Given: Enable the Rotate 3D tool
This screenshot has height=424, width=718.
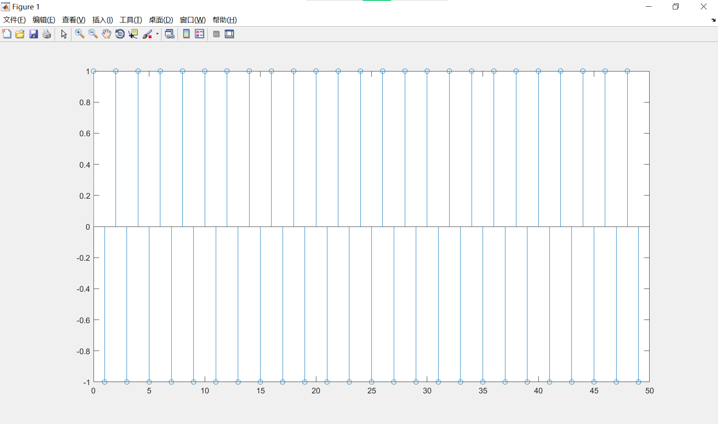Looking at the screenshot, I should [120, 34].
